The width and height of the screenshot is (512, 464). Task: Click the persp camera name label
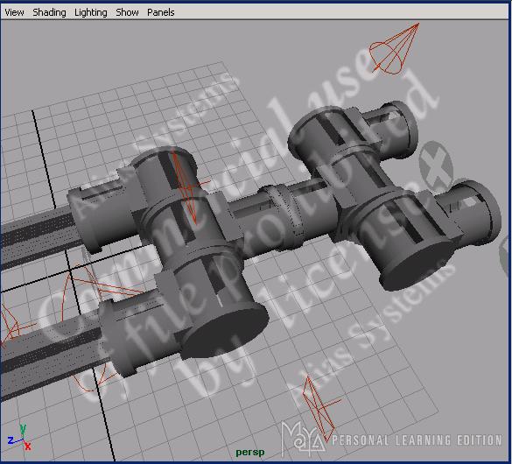(250, 453)
